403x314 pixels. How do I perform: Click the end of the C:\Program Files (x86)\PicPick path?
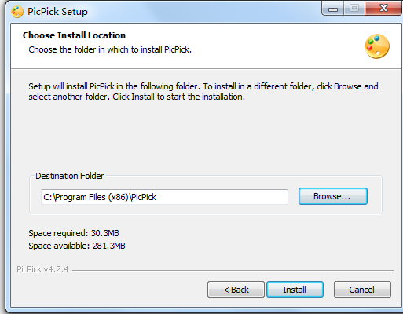pos(156,197)
